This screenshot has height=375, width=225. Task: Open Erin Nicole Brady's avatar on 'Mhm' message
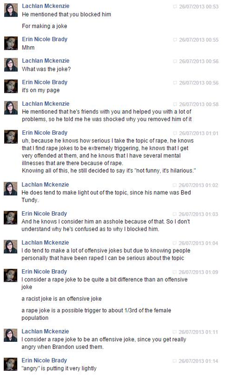11,43
